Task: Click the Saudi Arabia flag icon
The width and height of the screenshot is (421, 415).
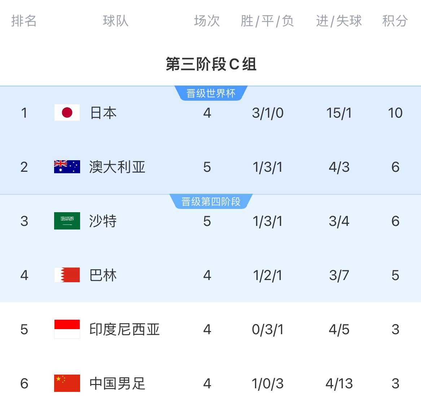Action: (67, 221)
